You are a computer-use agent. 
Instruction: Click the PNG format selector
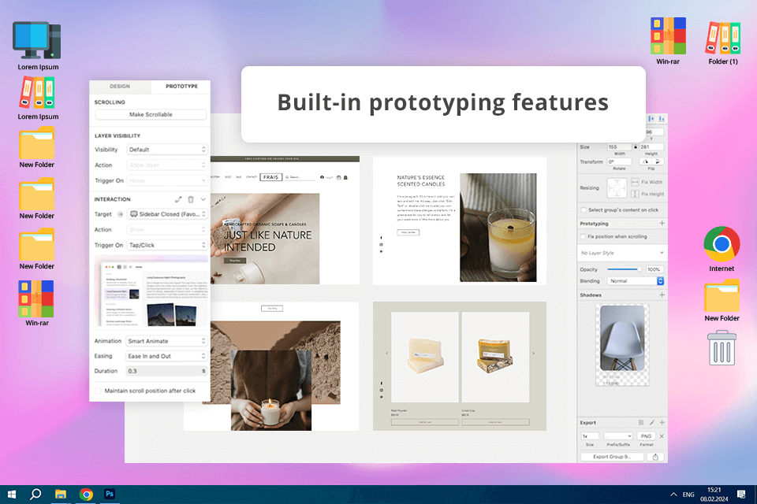click(646, 436)
